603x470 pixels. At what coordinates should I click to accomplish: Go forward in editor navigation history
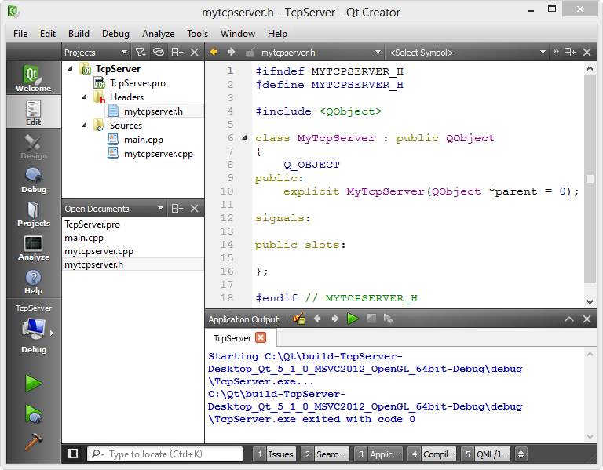[231, 52]
